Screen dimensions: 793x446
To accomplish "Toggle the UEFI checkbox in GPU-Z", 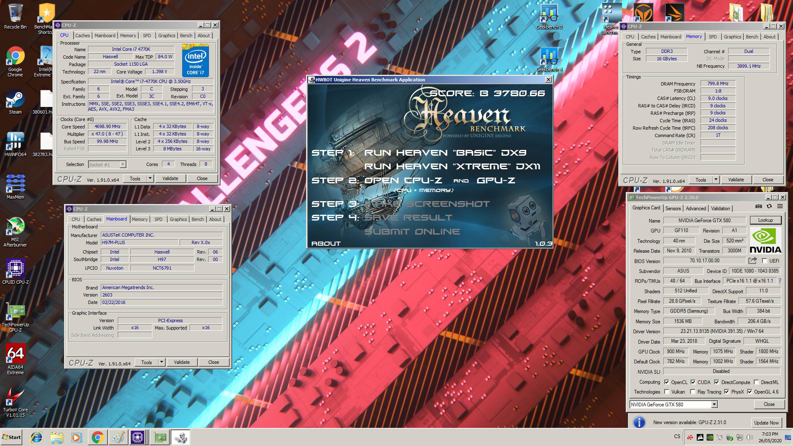I will tap(765, 261).
